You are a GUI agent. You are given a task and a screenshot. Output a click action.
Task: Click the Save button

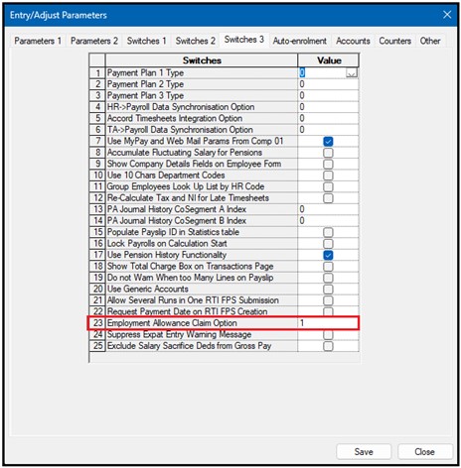tap(364, 451)
